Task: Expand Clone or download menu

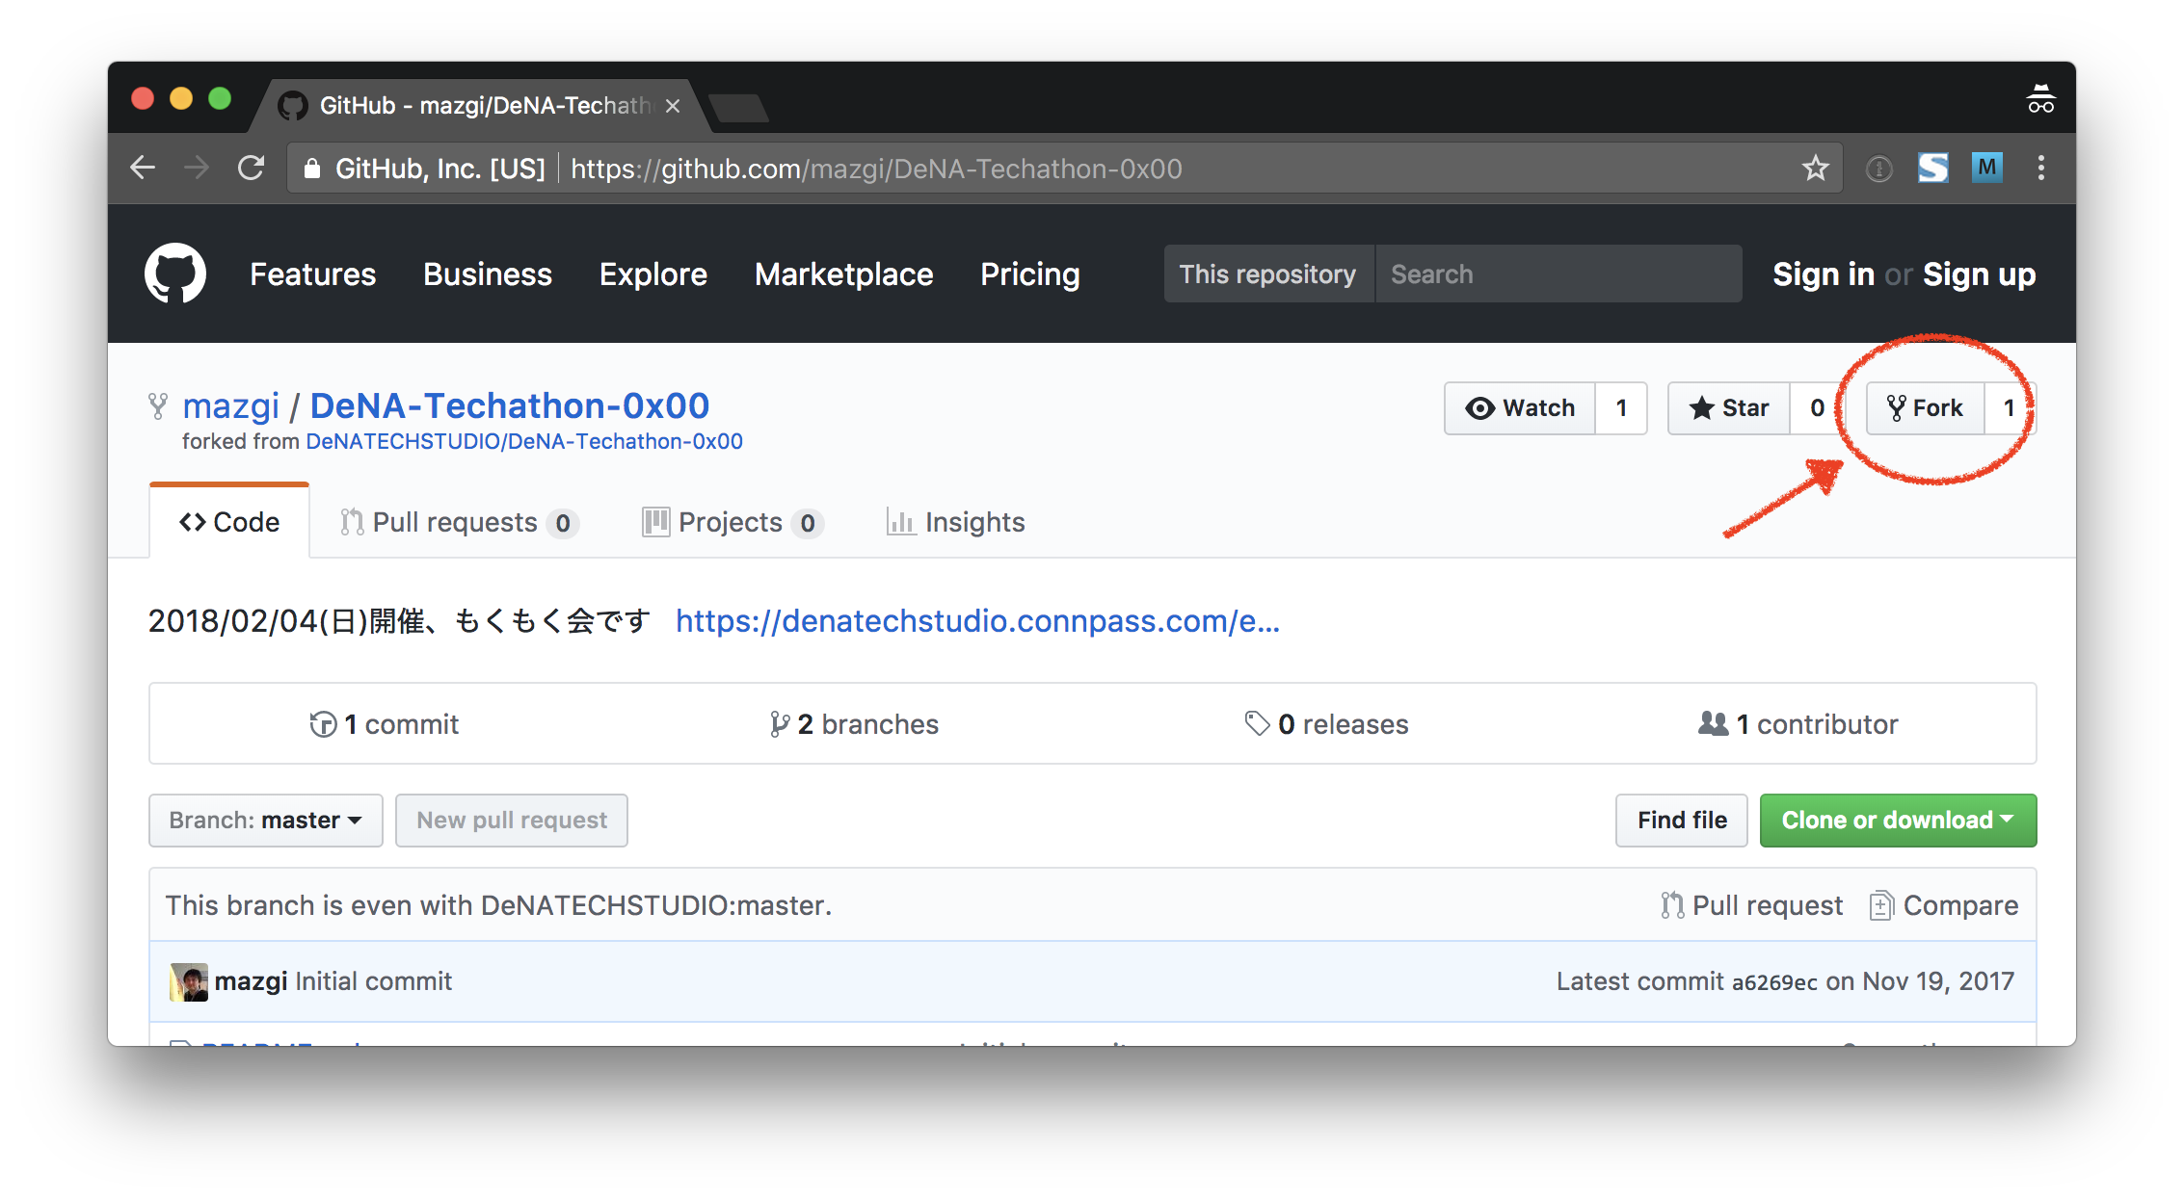Action: point(1897,821)
